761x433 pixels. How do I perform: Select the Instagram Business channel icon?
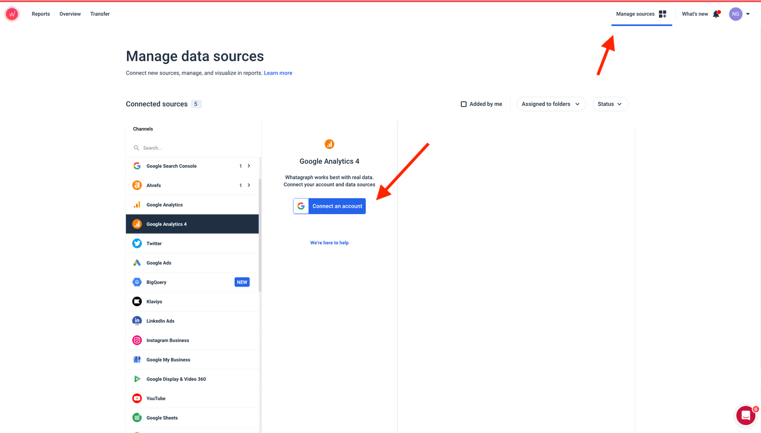[x=137, y=340]
